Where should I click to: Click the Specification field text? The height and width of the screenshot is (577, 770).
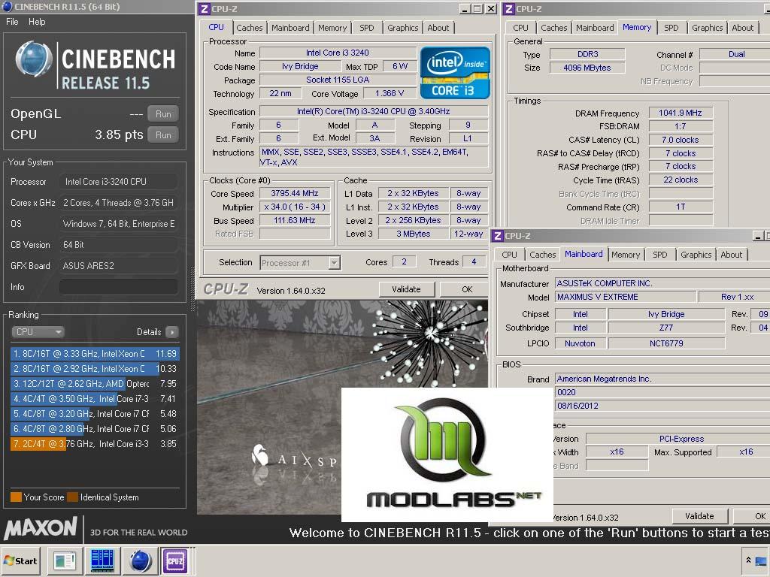click(374, 111)
